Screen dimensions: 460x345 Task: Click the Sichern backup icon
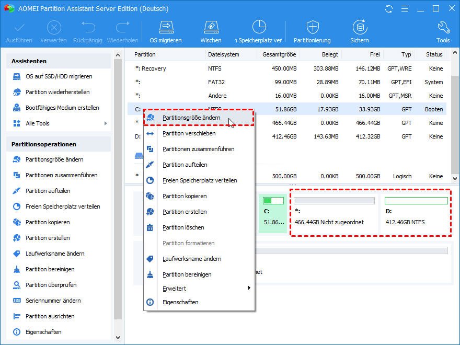coord(359,28)
